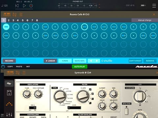Viewport: 158px width, 118px height.
Task: Toggle second cell in the first row
Action: pos(16,27)
